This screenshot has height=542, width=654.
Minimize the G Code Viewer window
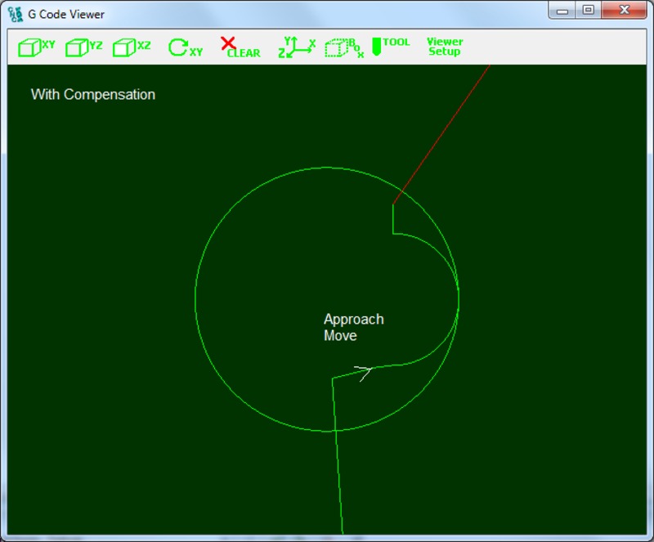coord(562,11)
